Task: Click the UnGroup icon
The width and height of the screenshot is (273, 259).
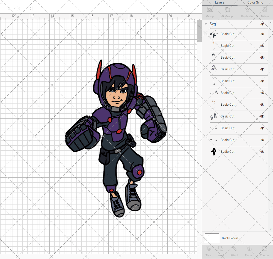Action: tap(227, 10)
